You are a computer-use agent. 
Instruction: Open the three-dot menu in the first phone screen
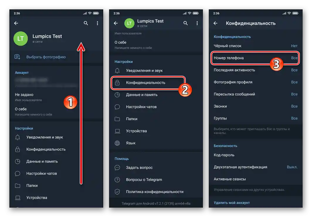(x=97, y=23)
